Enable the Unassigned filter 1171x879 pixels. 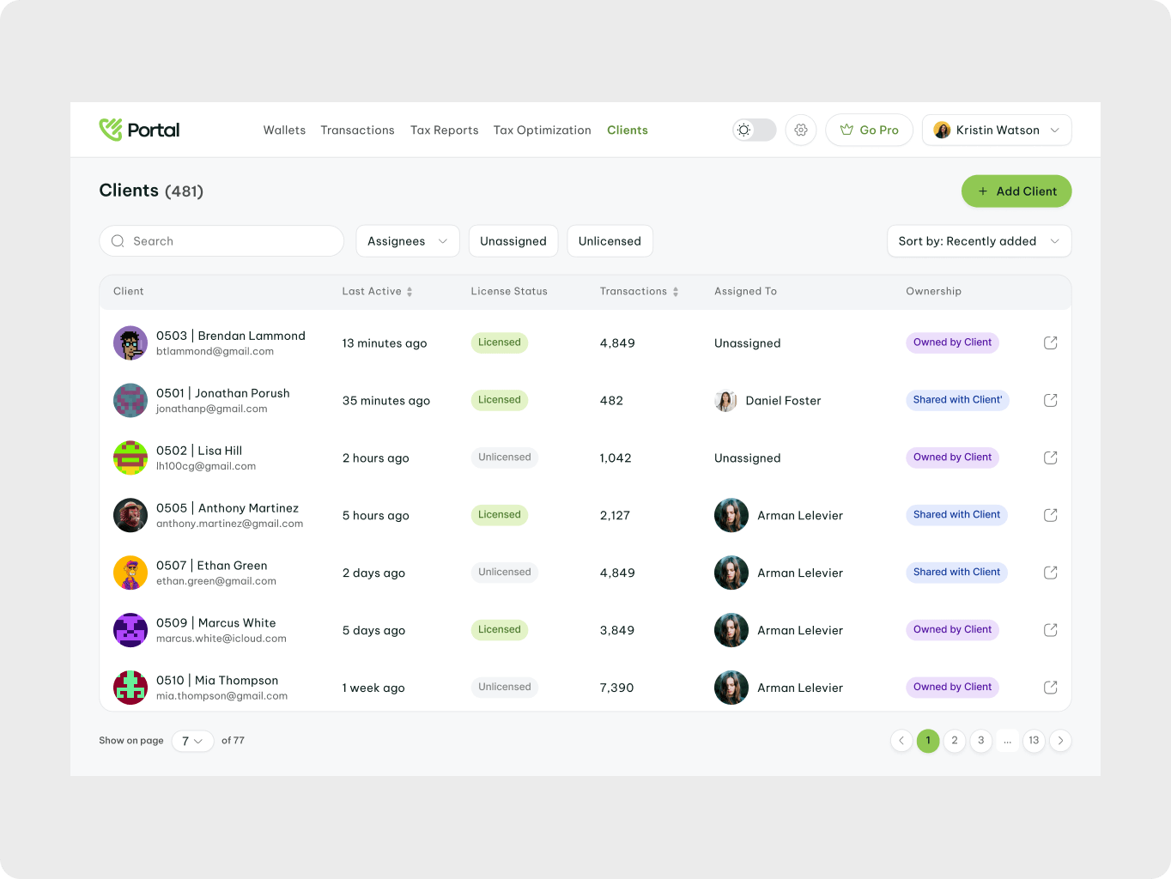click(x=513, y=241)
